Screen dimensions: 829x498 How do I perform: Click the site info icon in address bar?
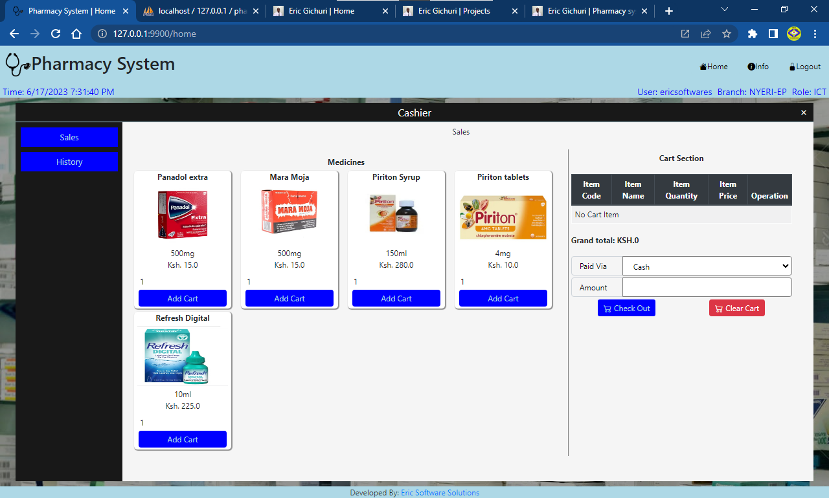pos(102,34)
